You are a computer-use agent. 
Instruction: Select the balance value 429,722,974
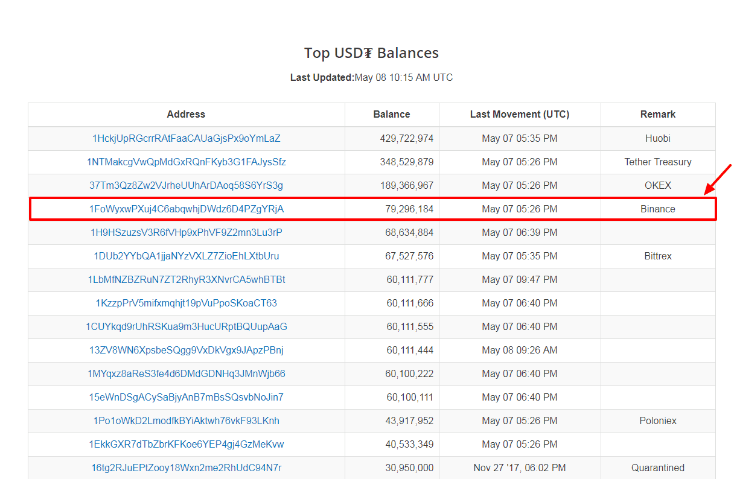click(407, 139)
